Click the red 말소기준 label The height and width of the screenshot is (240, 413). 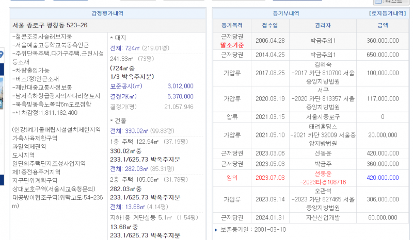[x=232, y=45]
